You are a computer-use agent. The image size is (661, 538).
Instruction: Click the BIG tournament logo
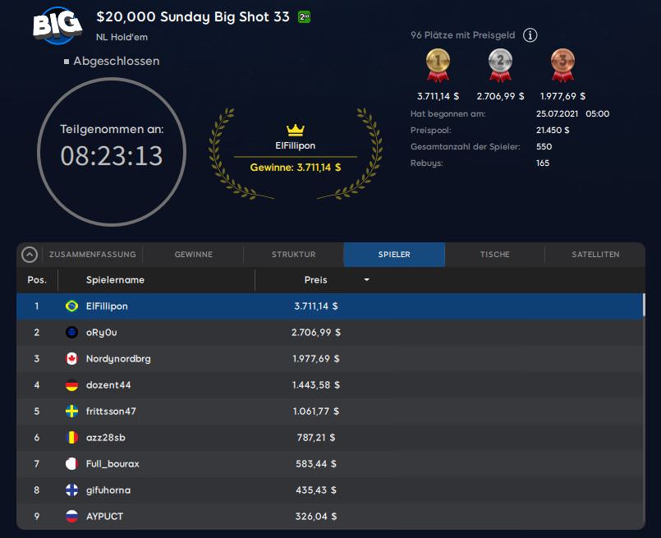[57, 25]
